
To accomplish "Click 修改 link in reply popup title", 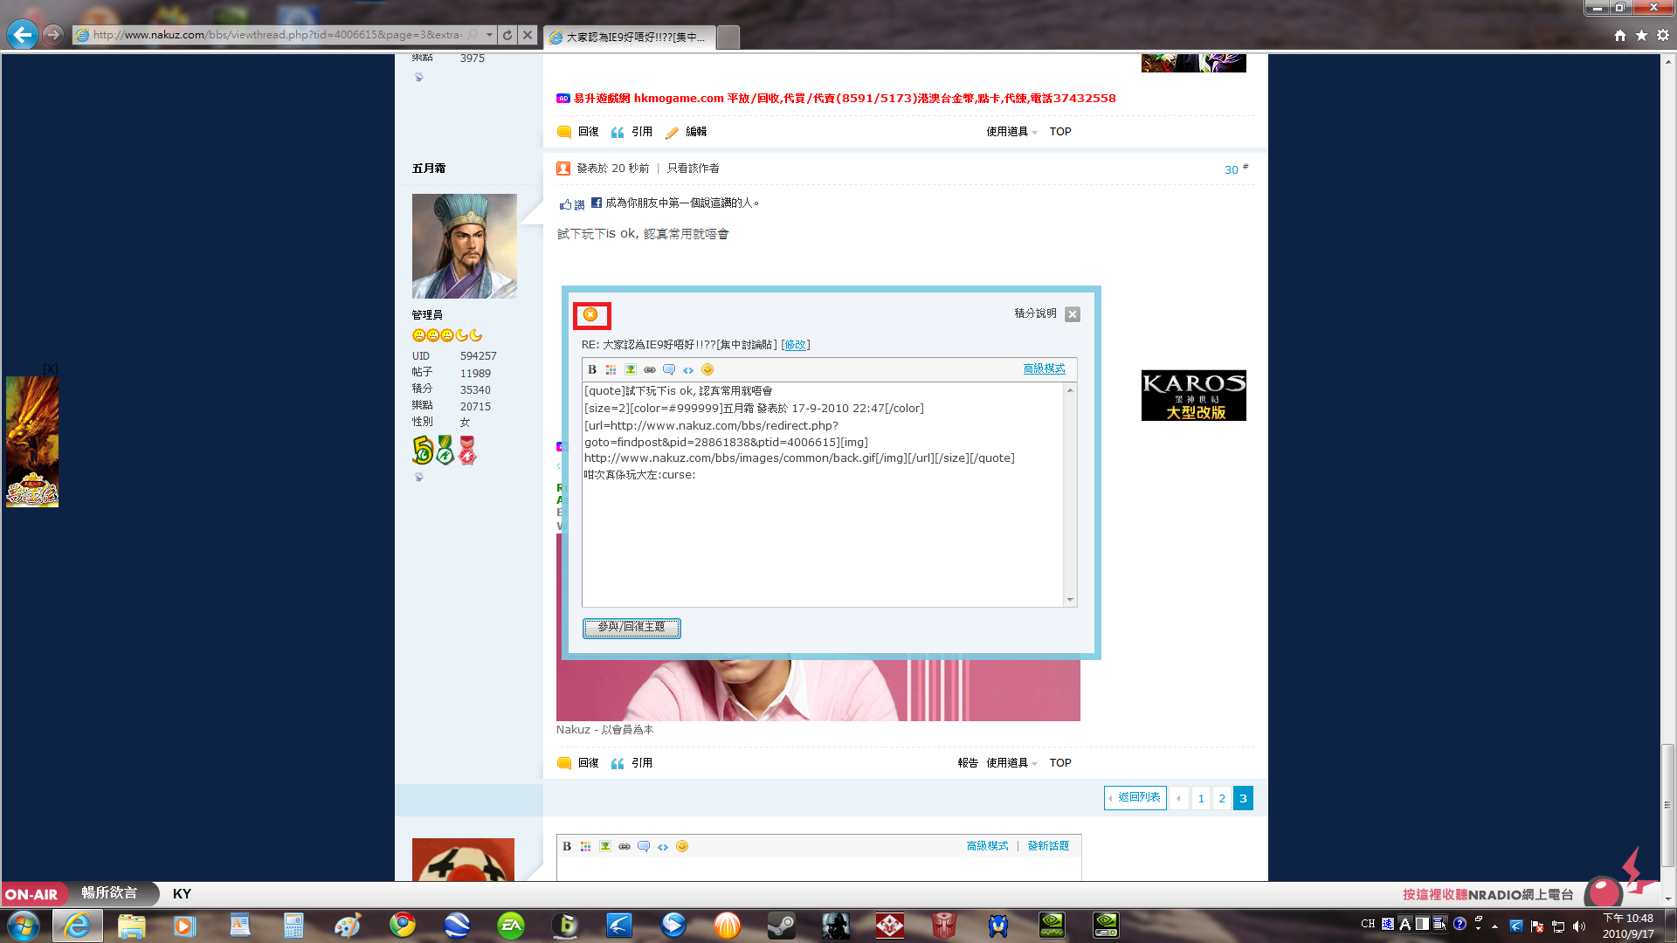I will tap(795, 345).
